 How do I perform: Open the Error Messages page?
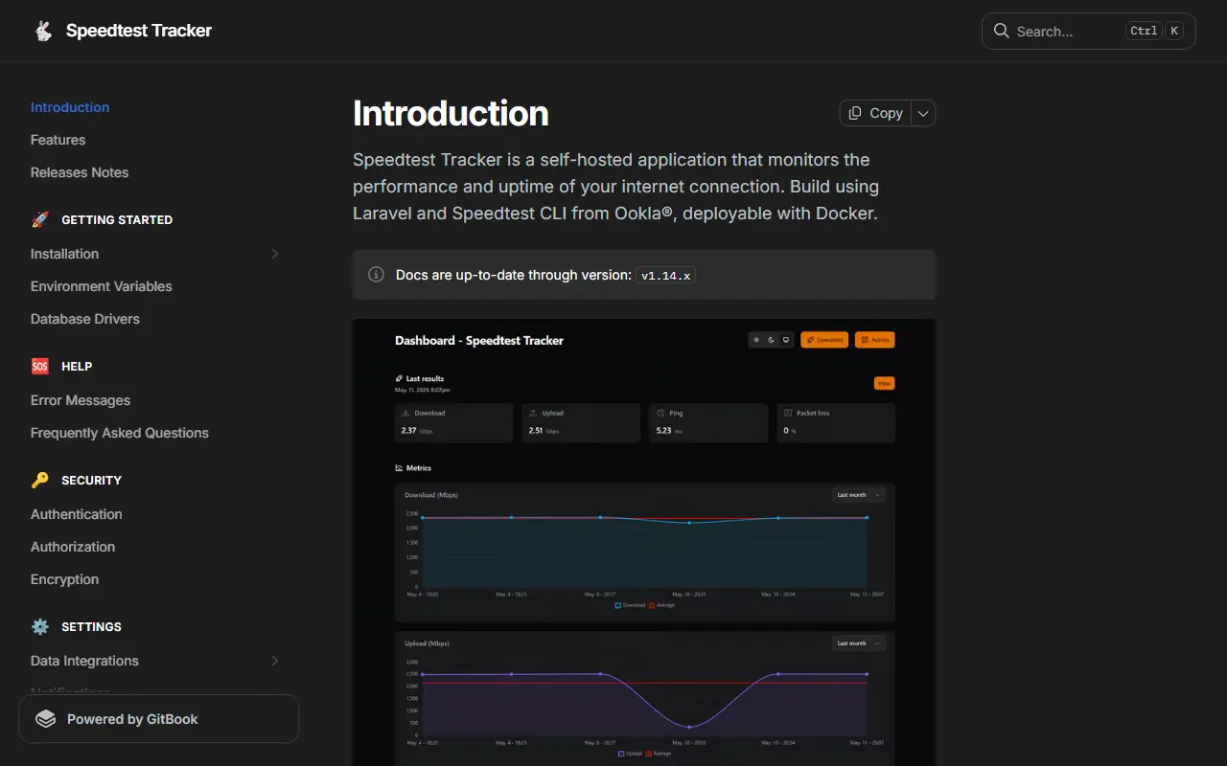coord(81,400)
